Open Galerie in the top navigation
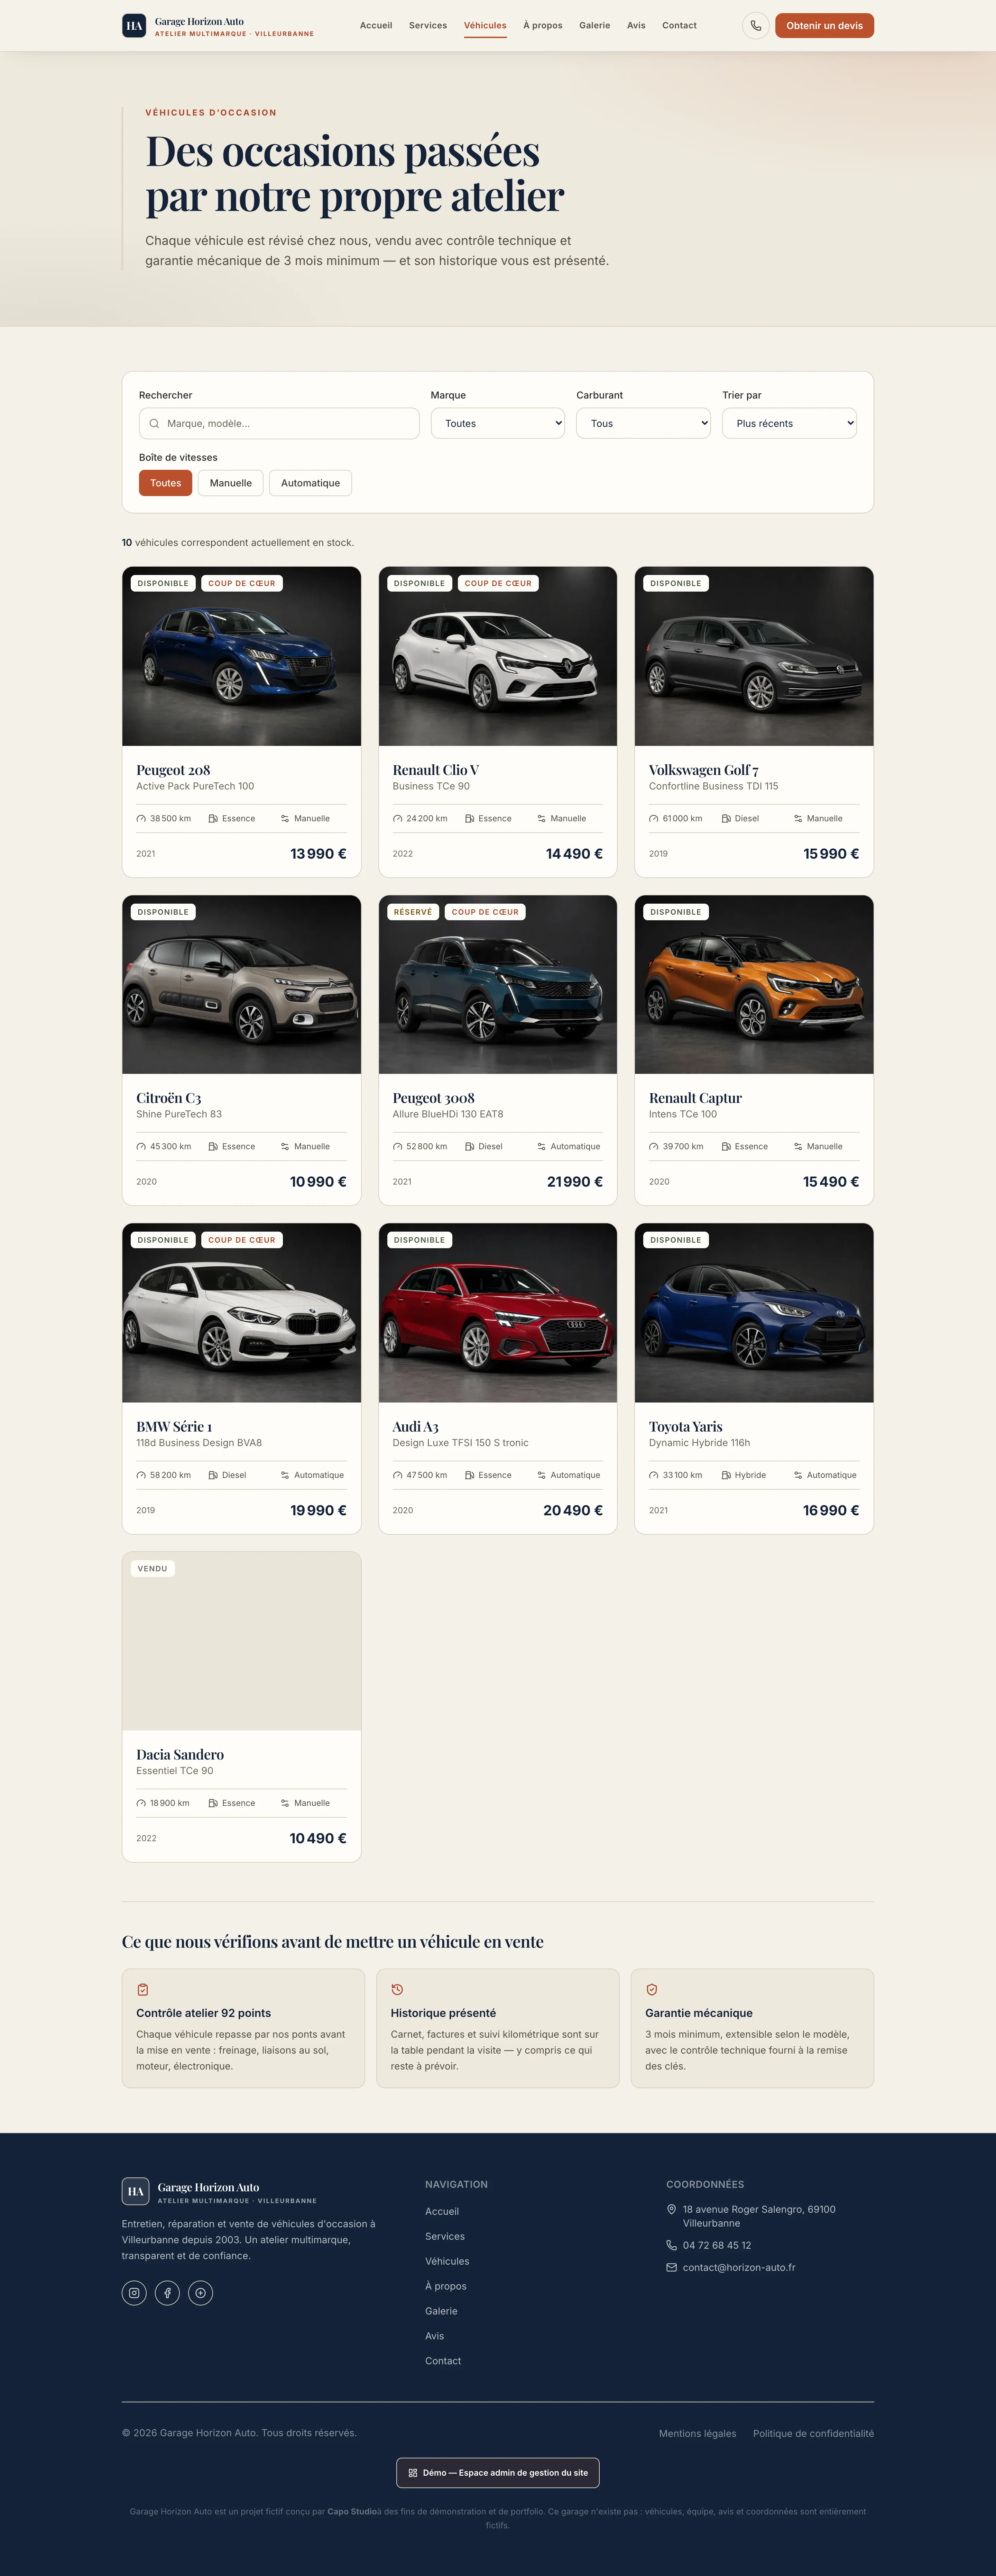Screen dimensions: 996x2576 pos(595,26)
